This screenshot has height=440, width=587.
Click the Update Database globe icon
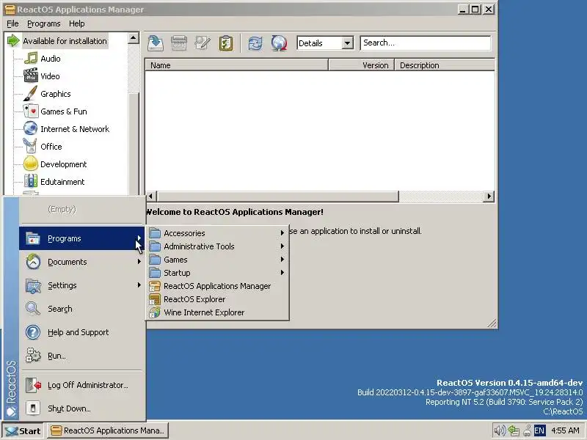tap(279, 43)
